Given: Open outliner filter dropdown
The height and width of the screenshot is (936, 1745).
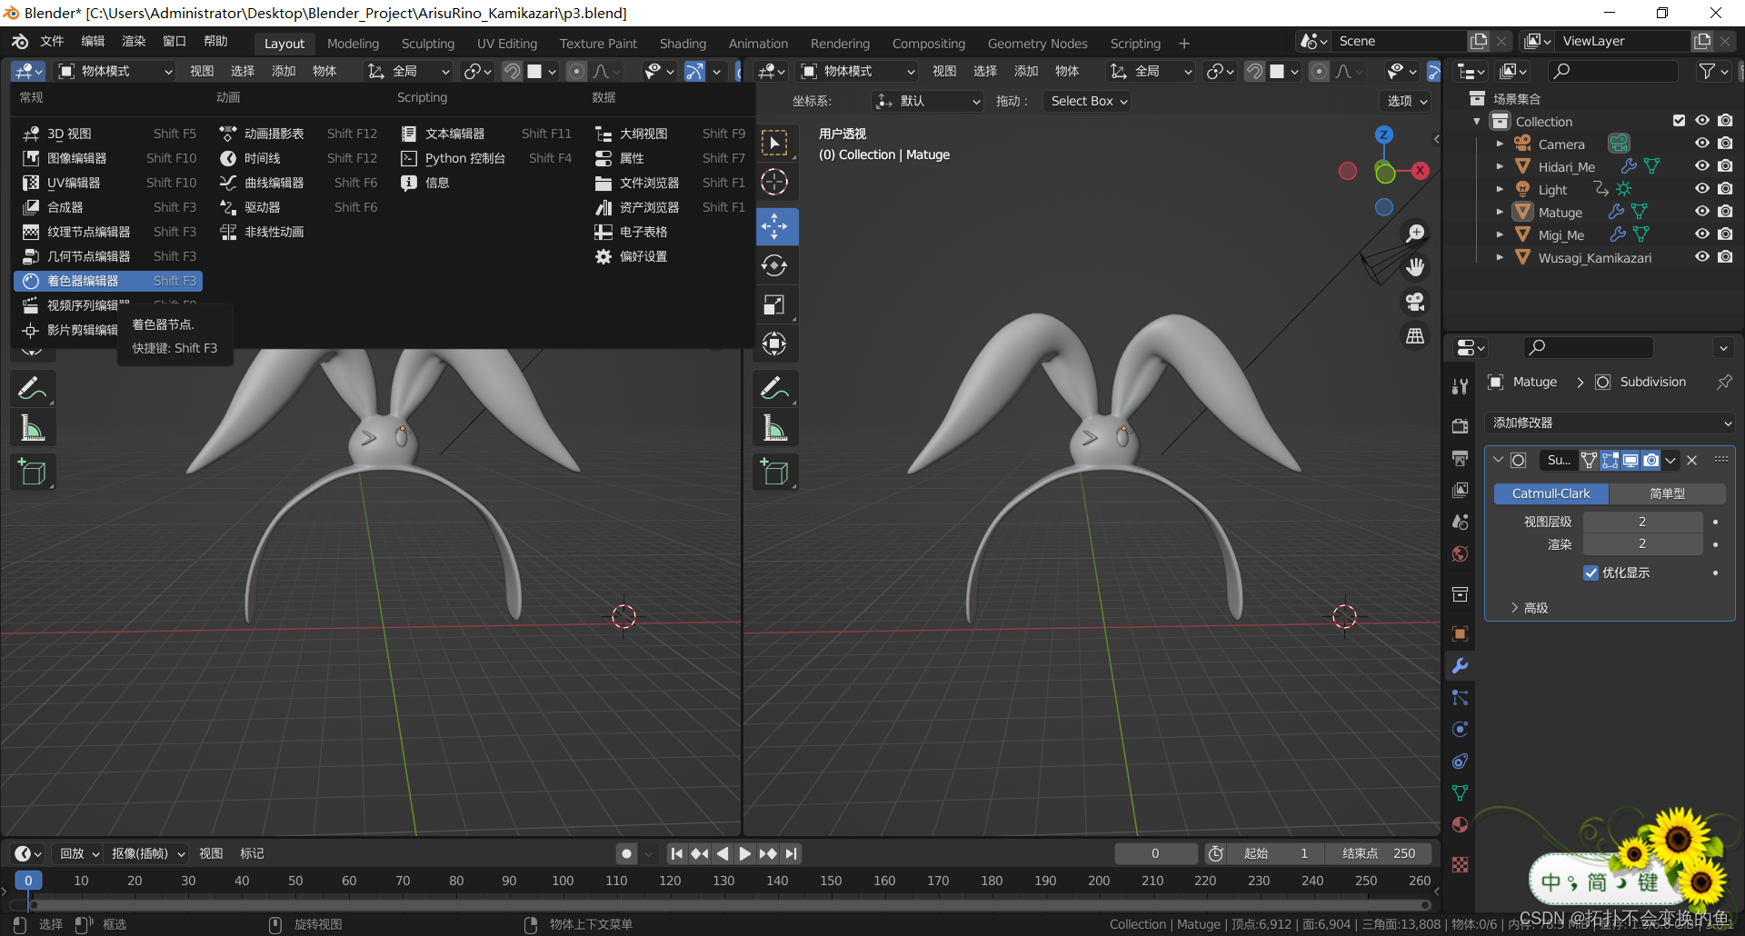Looking at the screenshot, I should pyautogui.click(x=1713, y=71).
